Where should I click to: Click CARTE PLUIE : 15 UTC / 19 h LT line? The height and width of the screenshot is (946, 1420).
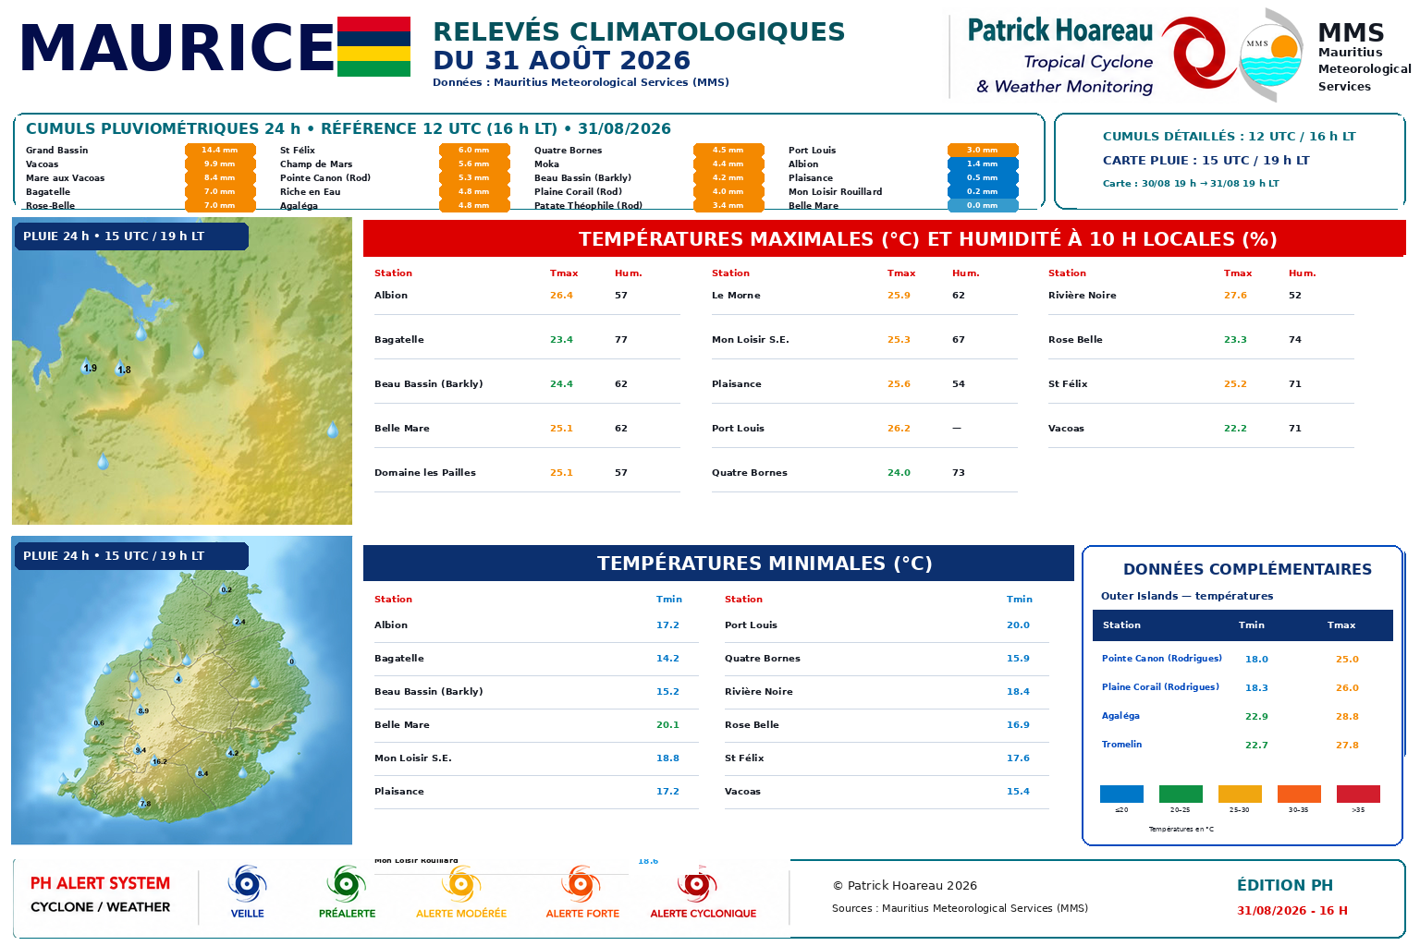tap(1206, 160)
